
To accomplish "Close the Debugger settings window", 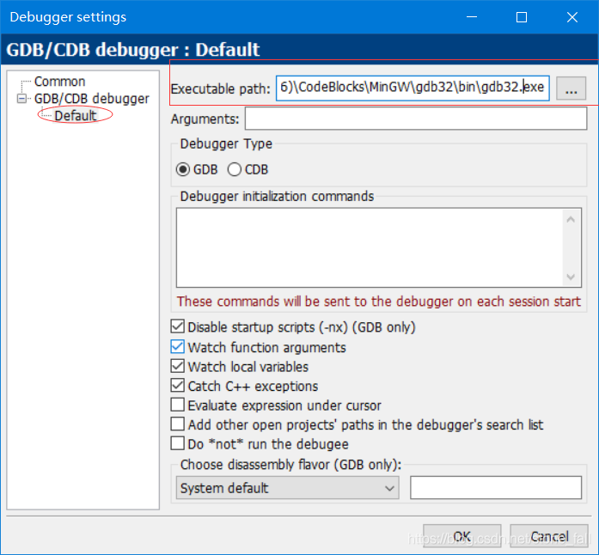I will click(571, 17).
